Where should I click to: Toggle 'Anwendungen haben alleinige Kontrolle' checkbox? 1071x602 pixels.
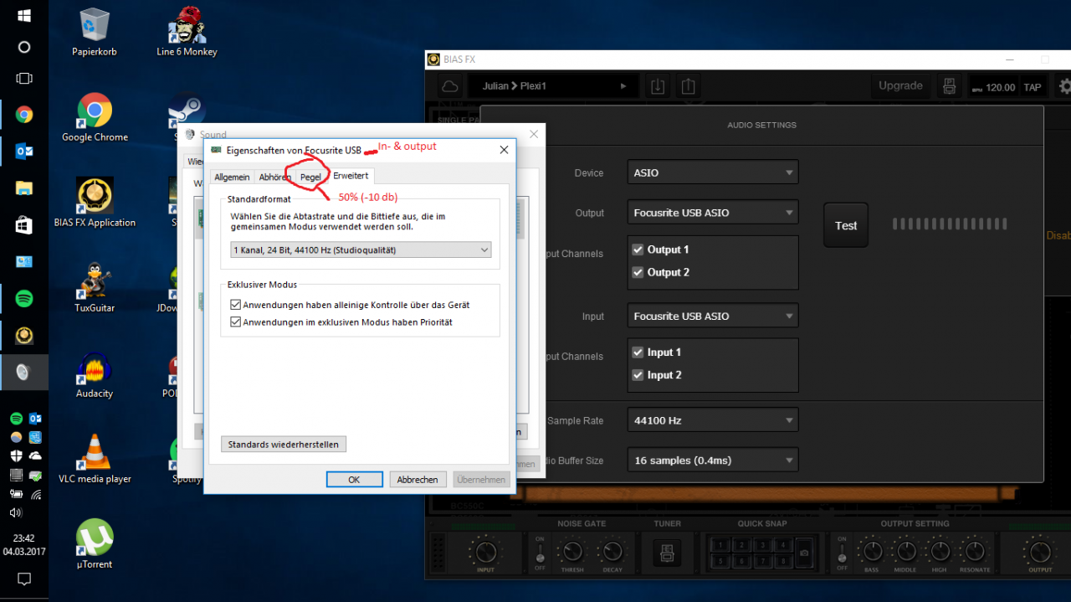pos(236,306)
